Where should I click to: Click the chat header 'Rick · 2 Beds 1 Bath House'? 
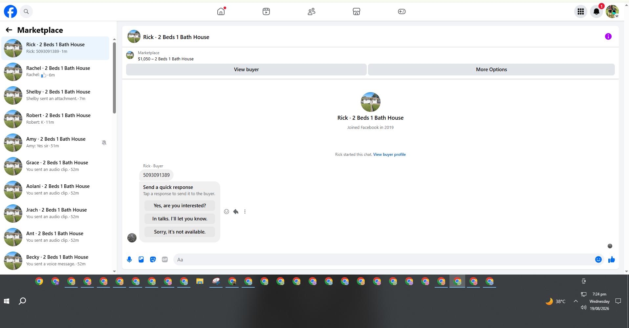176,37
